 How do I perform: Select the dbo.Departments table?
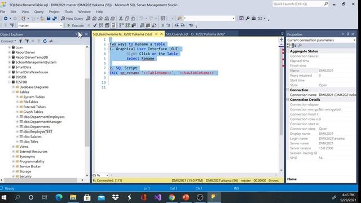36,127
